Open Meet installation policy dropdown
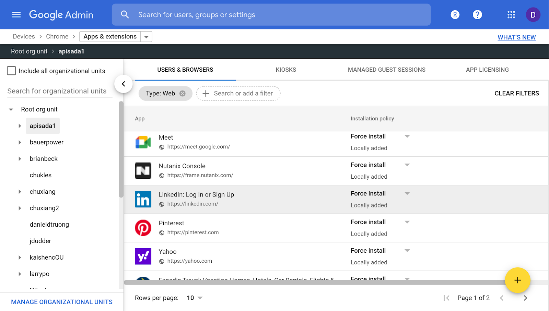549x311 pixels. point(407,136)
